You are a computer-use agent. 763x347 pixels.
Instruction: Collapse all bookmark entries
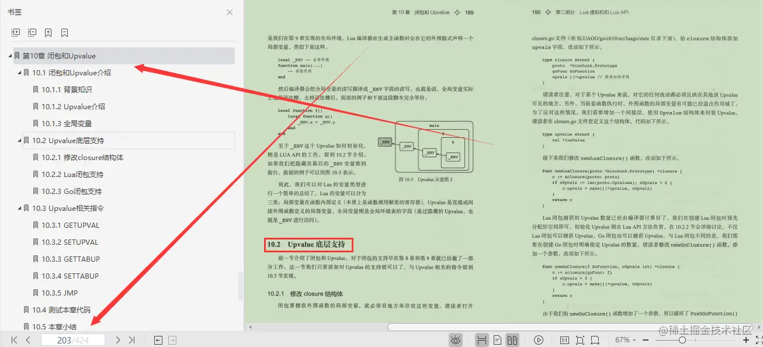pyautogui.click(x=32, y=32)
